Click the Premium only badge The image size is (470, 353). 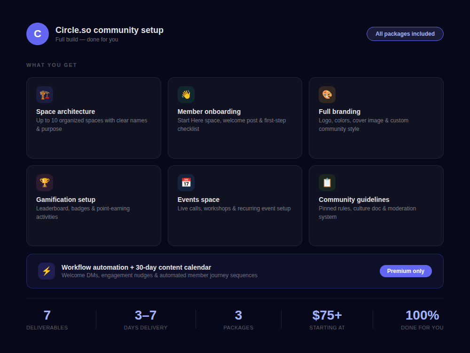[x=406, y=271]
